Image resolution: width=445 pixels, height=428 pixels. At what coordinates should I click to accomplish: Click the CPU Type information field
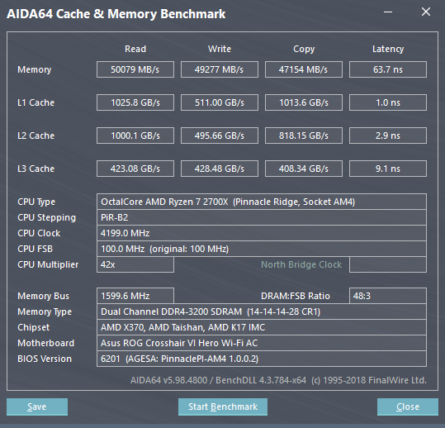coord(262,202)
